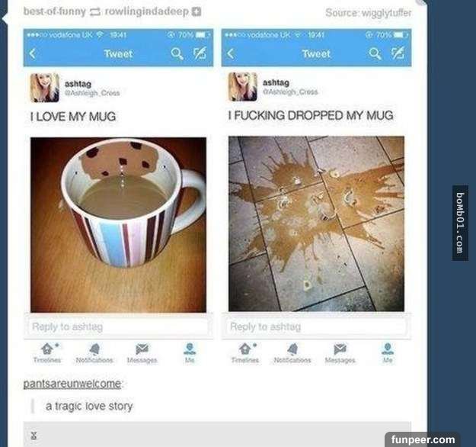Screen dimensions: 476x447
Task: Tap compose icon in right Tweet header
Action: tap(398, 53)
